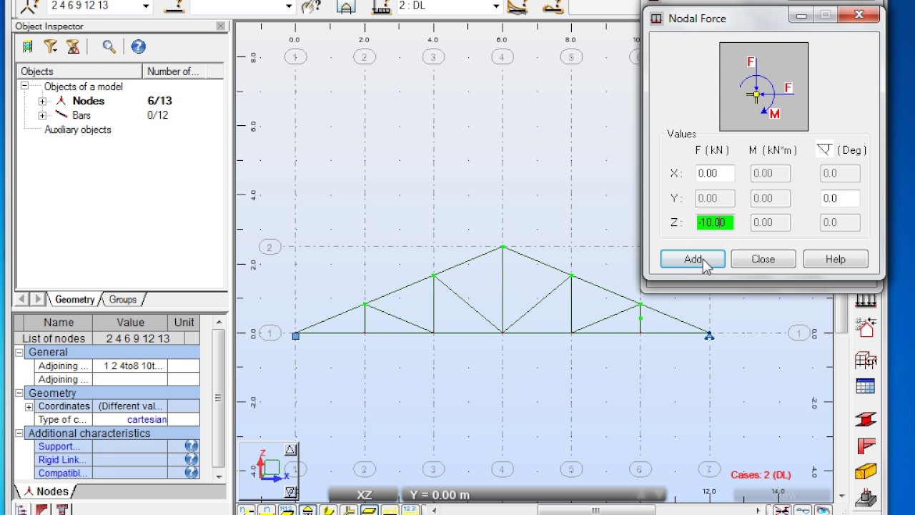
Task: Open the blue help icon in Object Inspector
Action: [x=138, y=47]
